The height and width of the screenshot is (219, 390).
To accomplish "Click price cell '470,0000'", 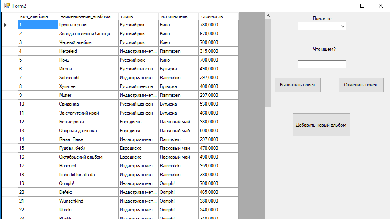I will click(x=218, y=148).
